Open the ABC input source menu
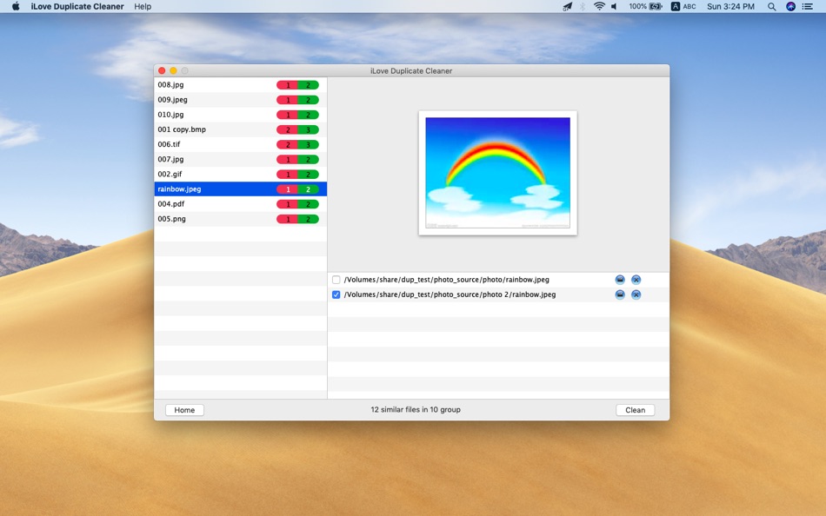The image size is (826, 516). click(683, 6)
